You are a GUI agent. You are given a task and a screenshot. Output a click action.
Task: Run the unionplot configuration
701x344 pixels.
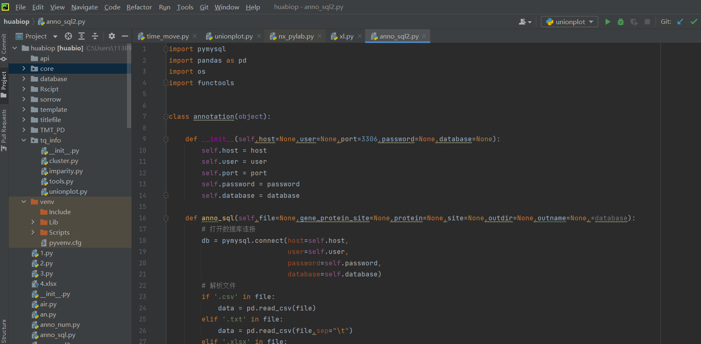(608, 22)
